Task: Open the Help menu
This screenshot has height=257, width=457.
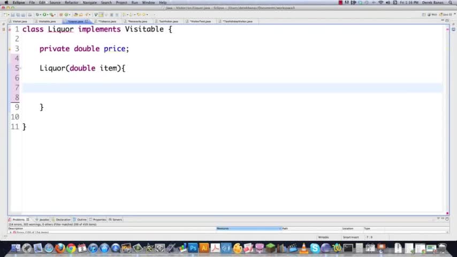Action: 163,2
